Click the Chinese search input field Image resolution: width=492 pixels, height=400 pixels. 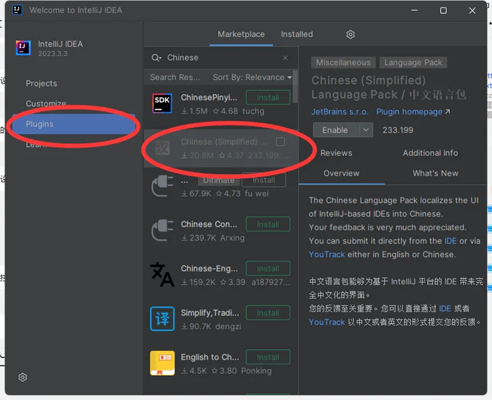[x=222, y=58]
